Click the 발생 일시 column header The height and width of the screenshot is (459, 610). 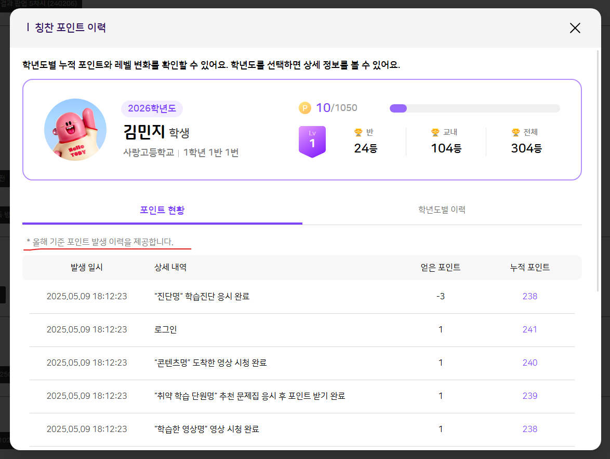pos(87,267)
